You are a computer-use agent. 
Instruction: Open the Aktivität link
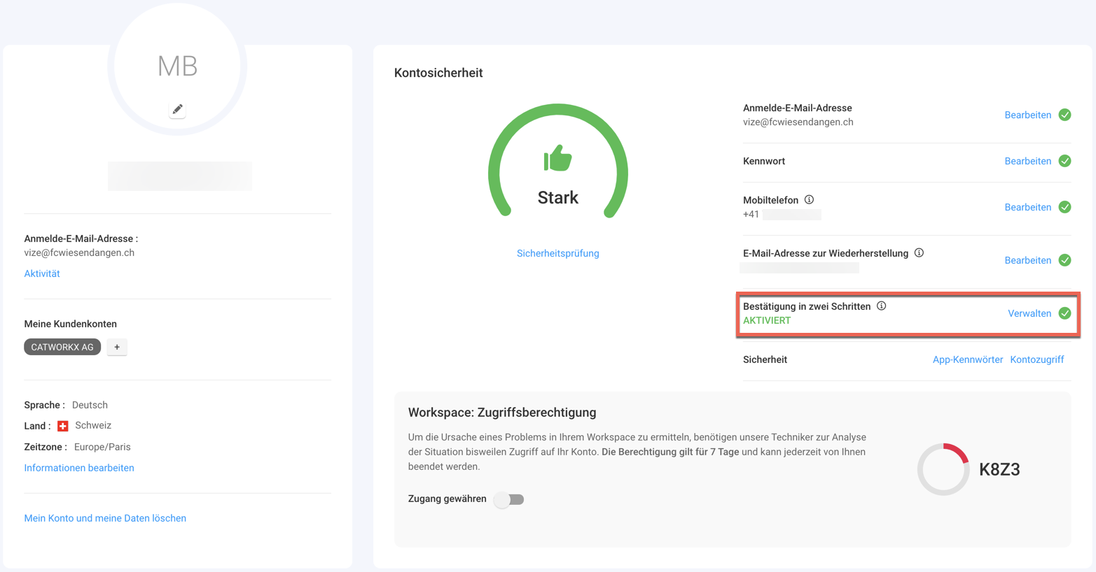[x=42, y=273]
